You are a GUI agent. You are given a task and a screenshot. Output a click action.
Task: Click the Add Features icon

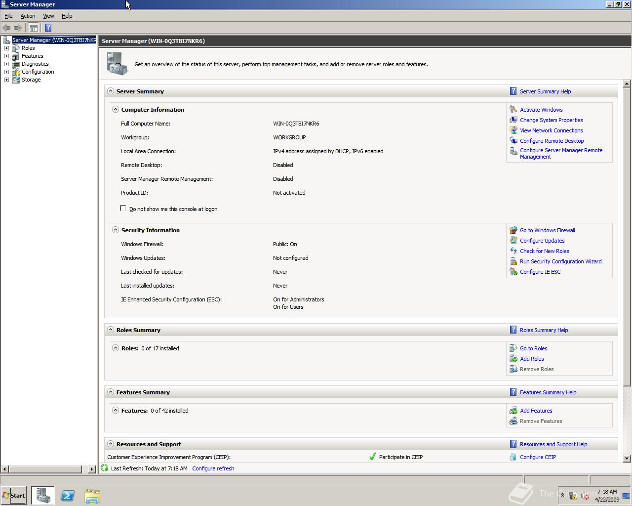tap(513, 410)
